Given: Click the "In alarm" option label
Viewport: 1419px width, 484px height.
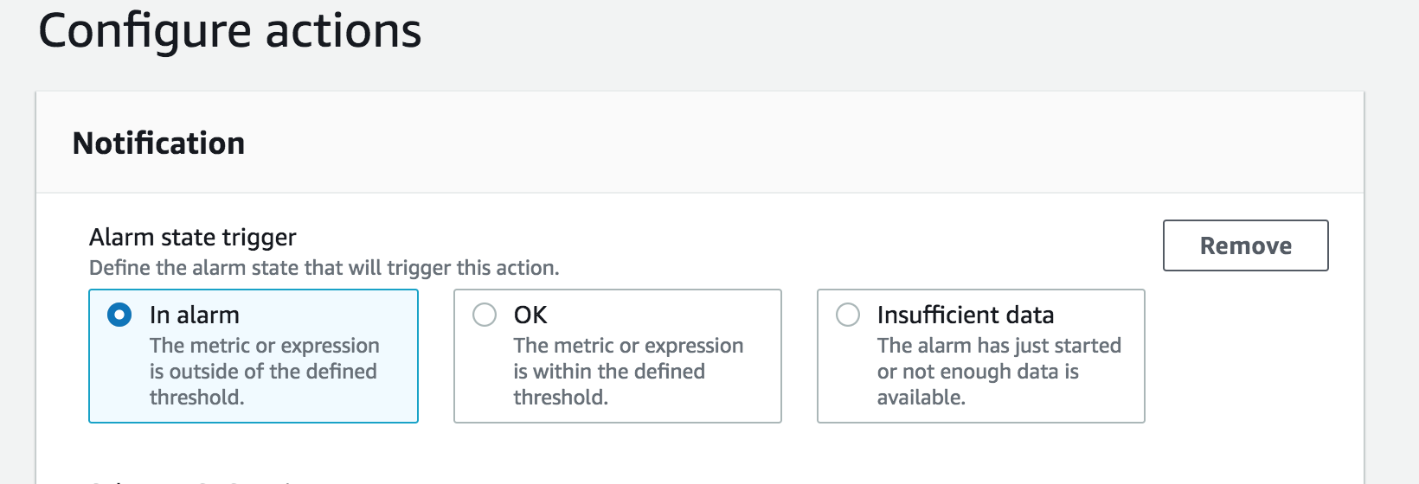Looking at the screenshot, I should point(195,315).
